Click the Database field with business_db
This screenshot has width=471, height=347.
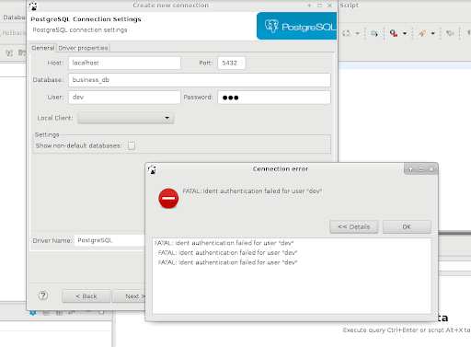[x=200, y=80]
